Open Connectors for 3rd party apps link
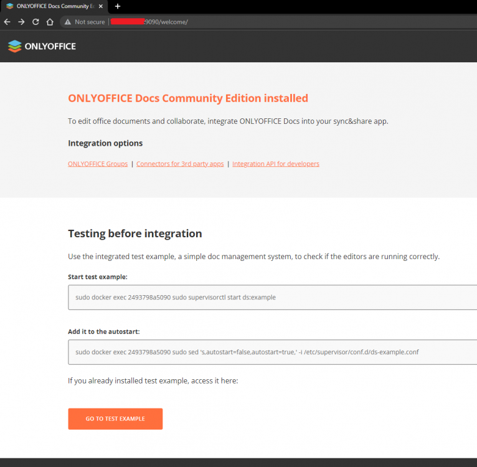 click(x=180, y=164)
